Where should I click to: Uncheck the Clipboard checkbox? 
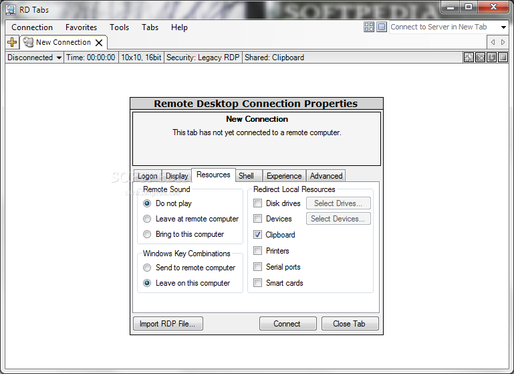pyautogui.click(x=257, y=235)
